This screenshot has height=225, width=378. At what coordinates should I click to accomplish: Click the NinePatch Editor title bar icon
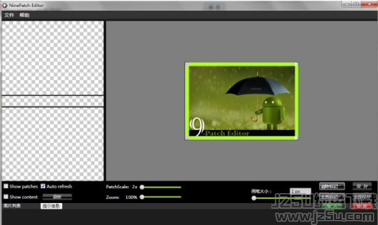[x=4, y=5]
